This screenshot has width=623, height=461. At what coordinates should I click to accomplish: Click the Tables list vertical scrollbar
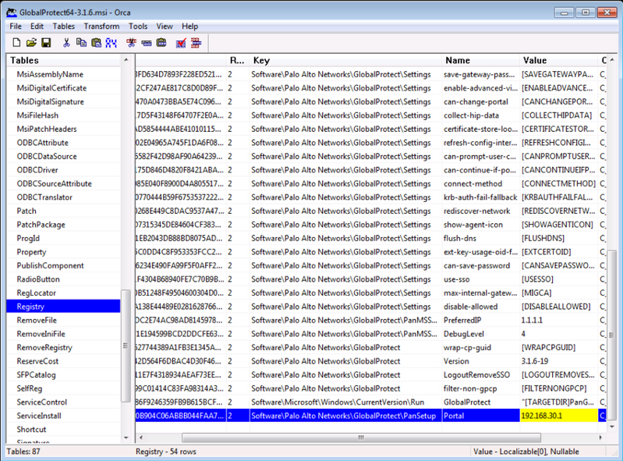(126, 343)
